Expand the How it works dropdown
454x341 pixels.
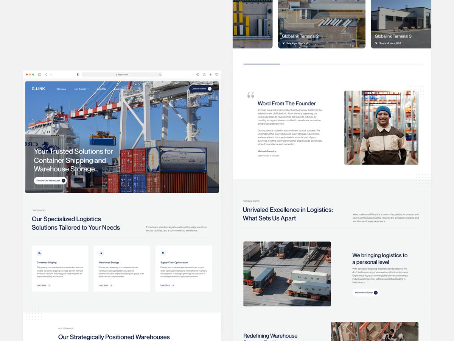tap(81, 89)
